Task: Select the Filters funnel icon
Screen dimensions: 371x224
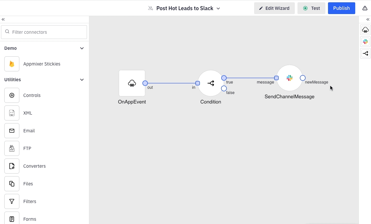Action: (x=12, y=201)
